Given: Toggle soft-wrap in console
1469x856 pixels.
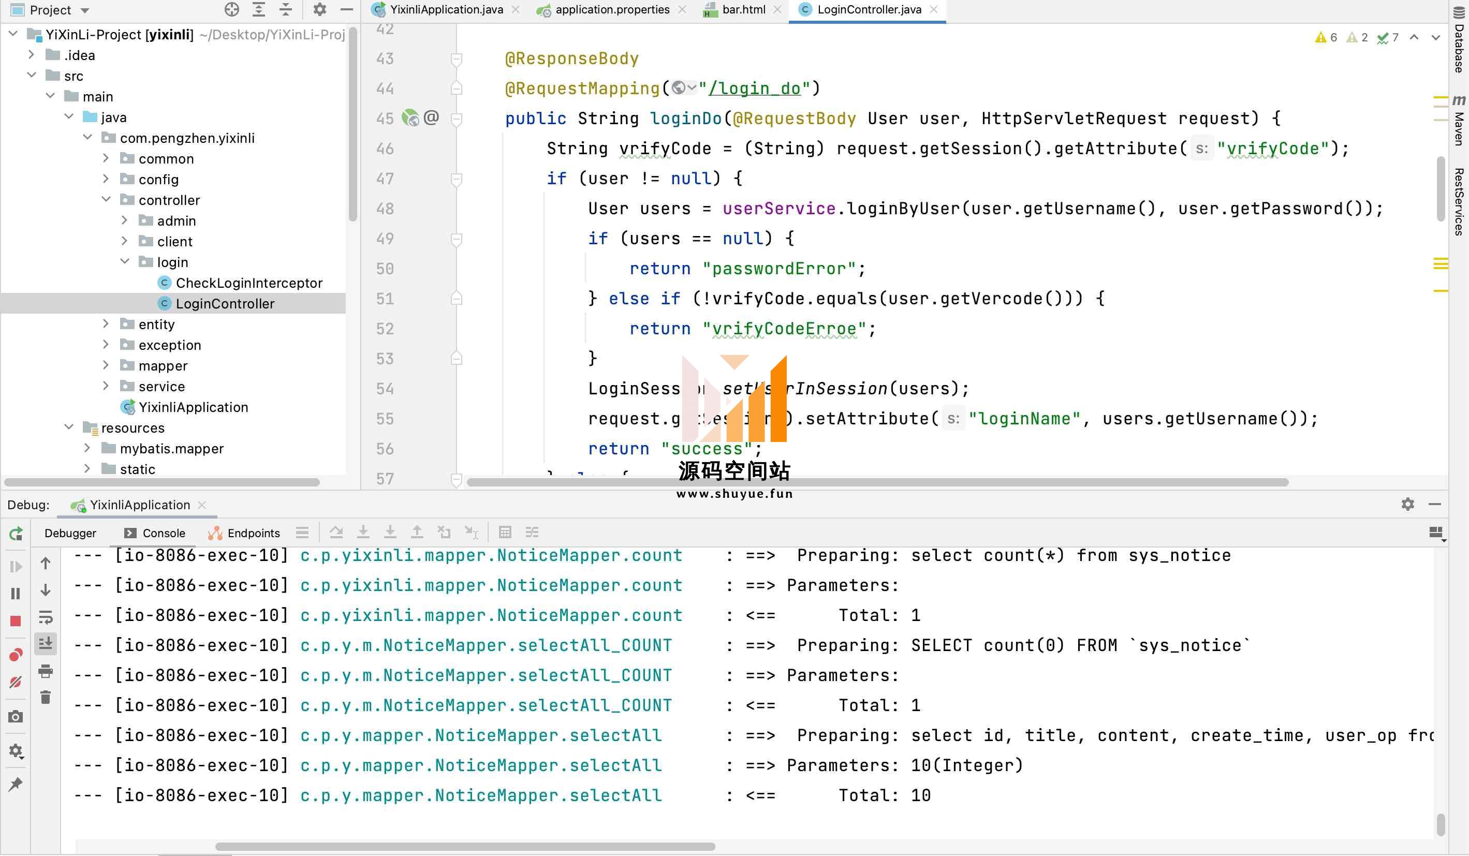Looking at the screenshot, I should tap(46, 616).
